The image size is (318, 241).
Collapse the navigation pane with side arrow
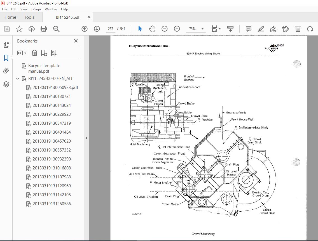click(86, 138)
